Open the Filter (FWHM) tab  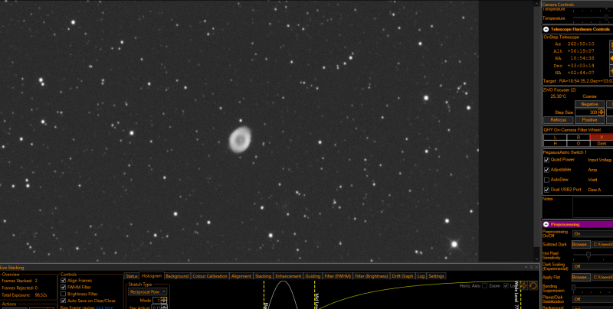(x=338, y=276)
